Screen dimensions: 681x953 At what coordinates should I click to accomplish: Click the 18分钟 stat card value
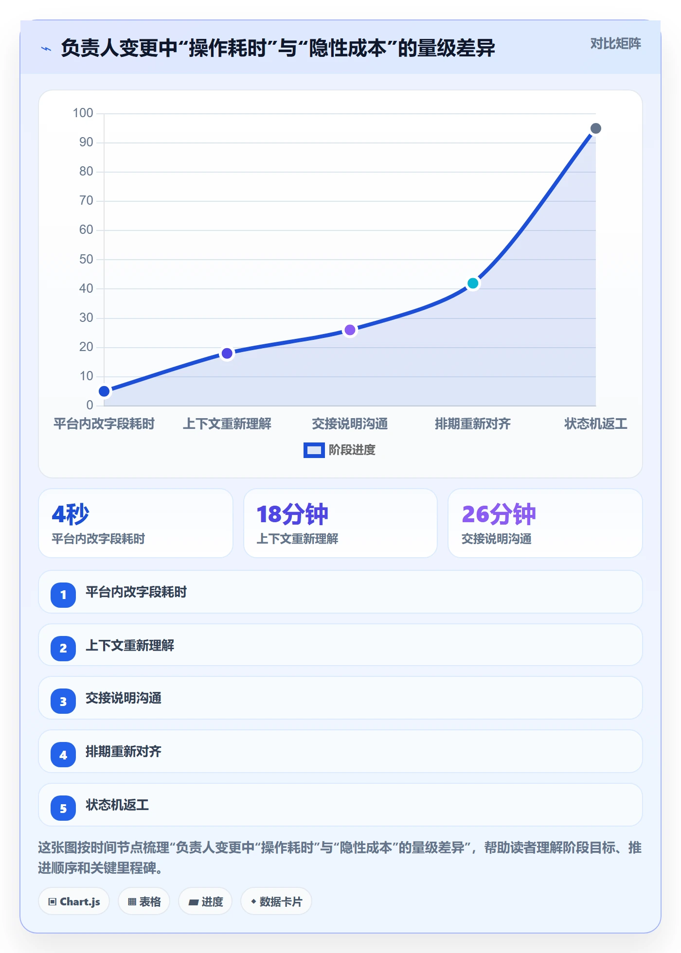(292, 514)
